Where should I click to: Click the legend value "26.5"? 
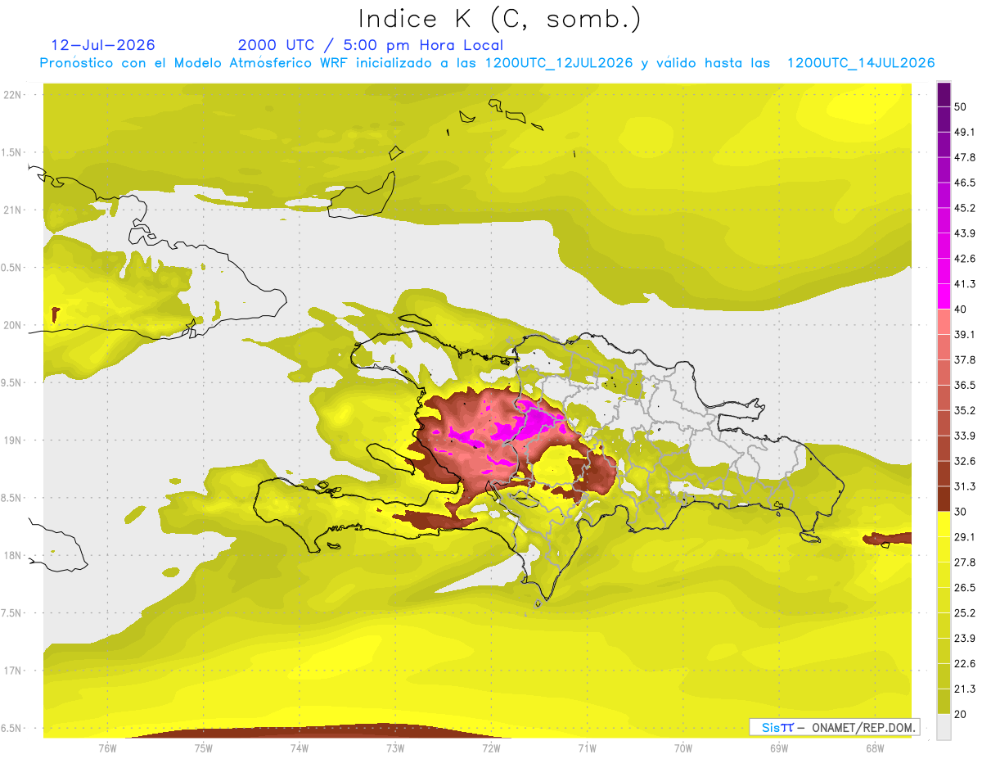tap(964, 588)
